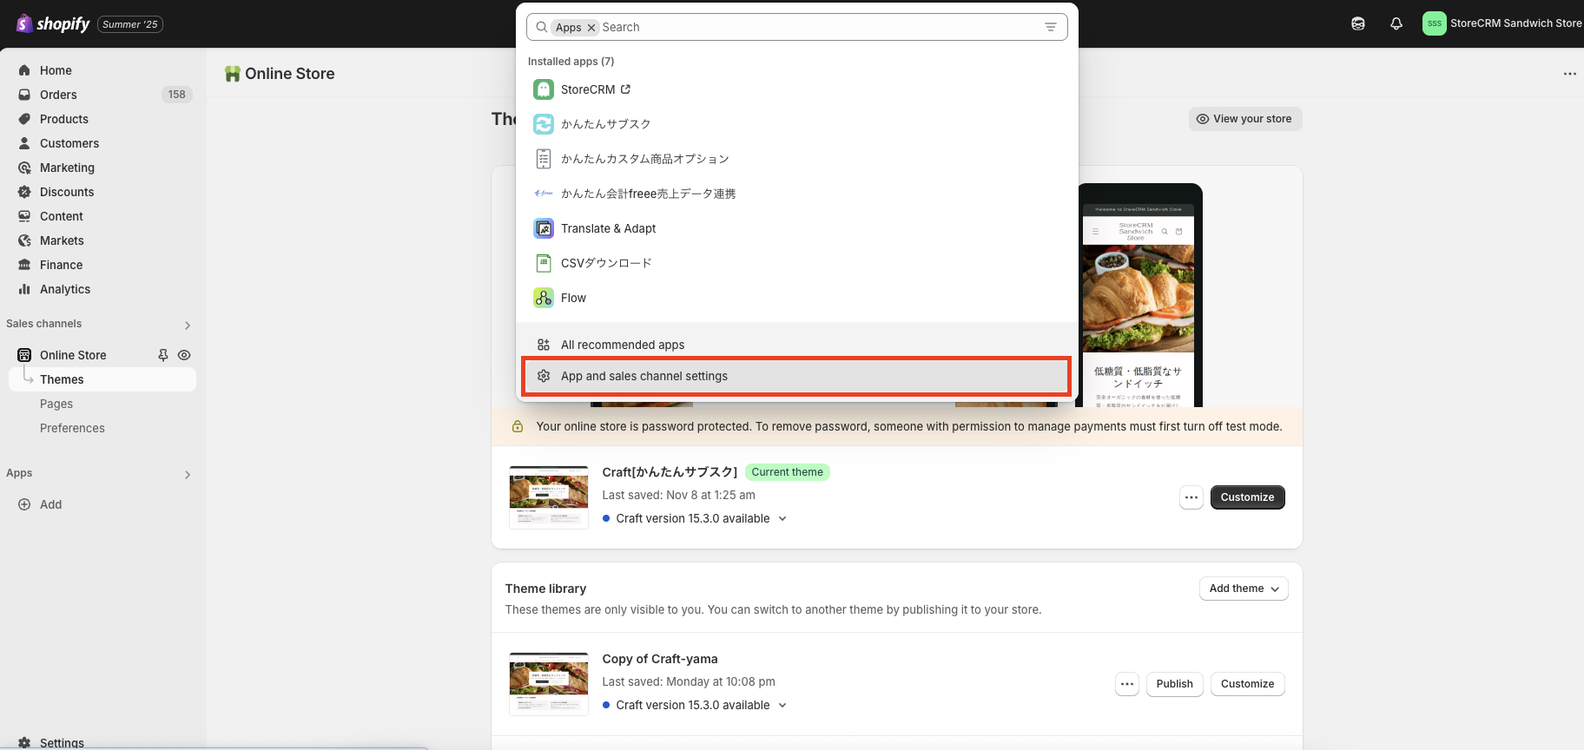Screen dimensions: 1584x750
Task: Open All recommended apps
Action: [797, 345]
